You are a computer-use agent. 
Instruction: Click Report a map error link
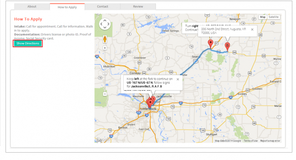pyautogui.click(x=270, y=141)
